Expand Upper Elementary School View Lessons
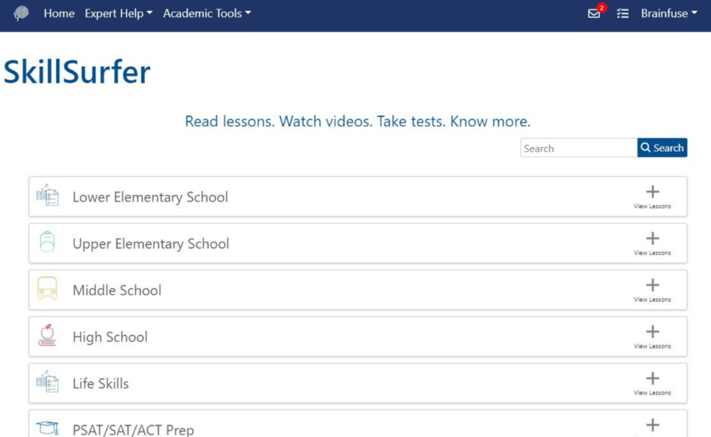This screenshot has height=437, width=711. pyautogui.click(x=653, y=243)
